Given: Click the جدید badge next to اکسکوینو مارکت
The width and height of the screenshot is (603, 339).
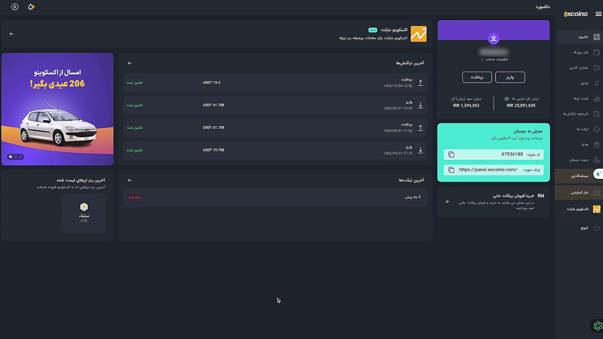Looking at the screenshot, I should pyautogui.click(x=373, y=29).
